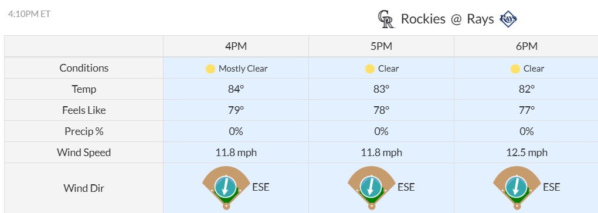Open the Rockies @ Rays matchup title
This screenshot has width=598, height=213.
447,19
